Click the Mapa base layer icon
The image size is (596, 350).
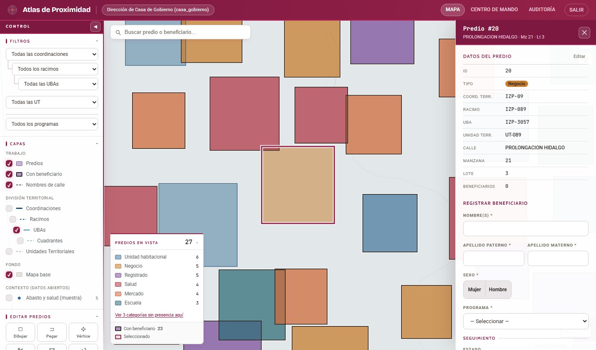19,275
